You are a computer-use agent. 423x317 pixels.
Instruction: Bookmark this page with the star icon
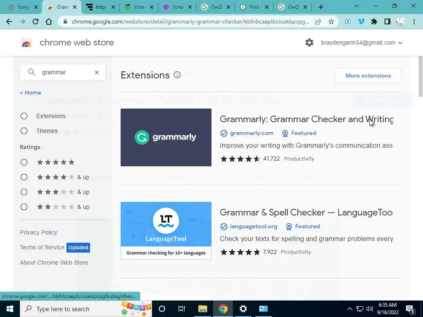331,21
